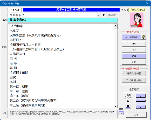Click the 新規データ転記 button

(134, 73)
